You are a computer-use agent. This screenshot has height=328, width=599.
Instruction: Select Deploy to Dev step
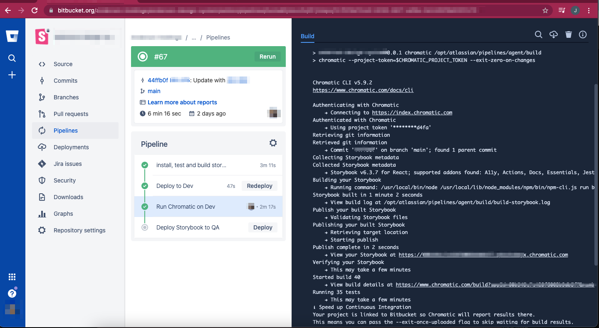point(175,186)
